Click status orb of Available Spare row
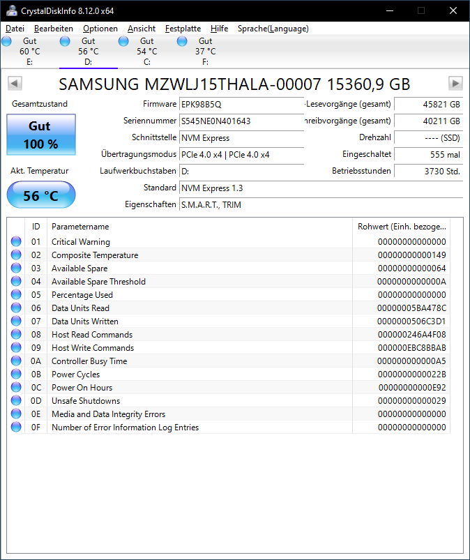 pyautogui.click(x=16, y=268)
